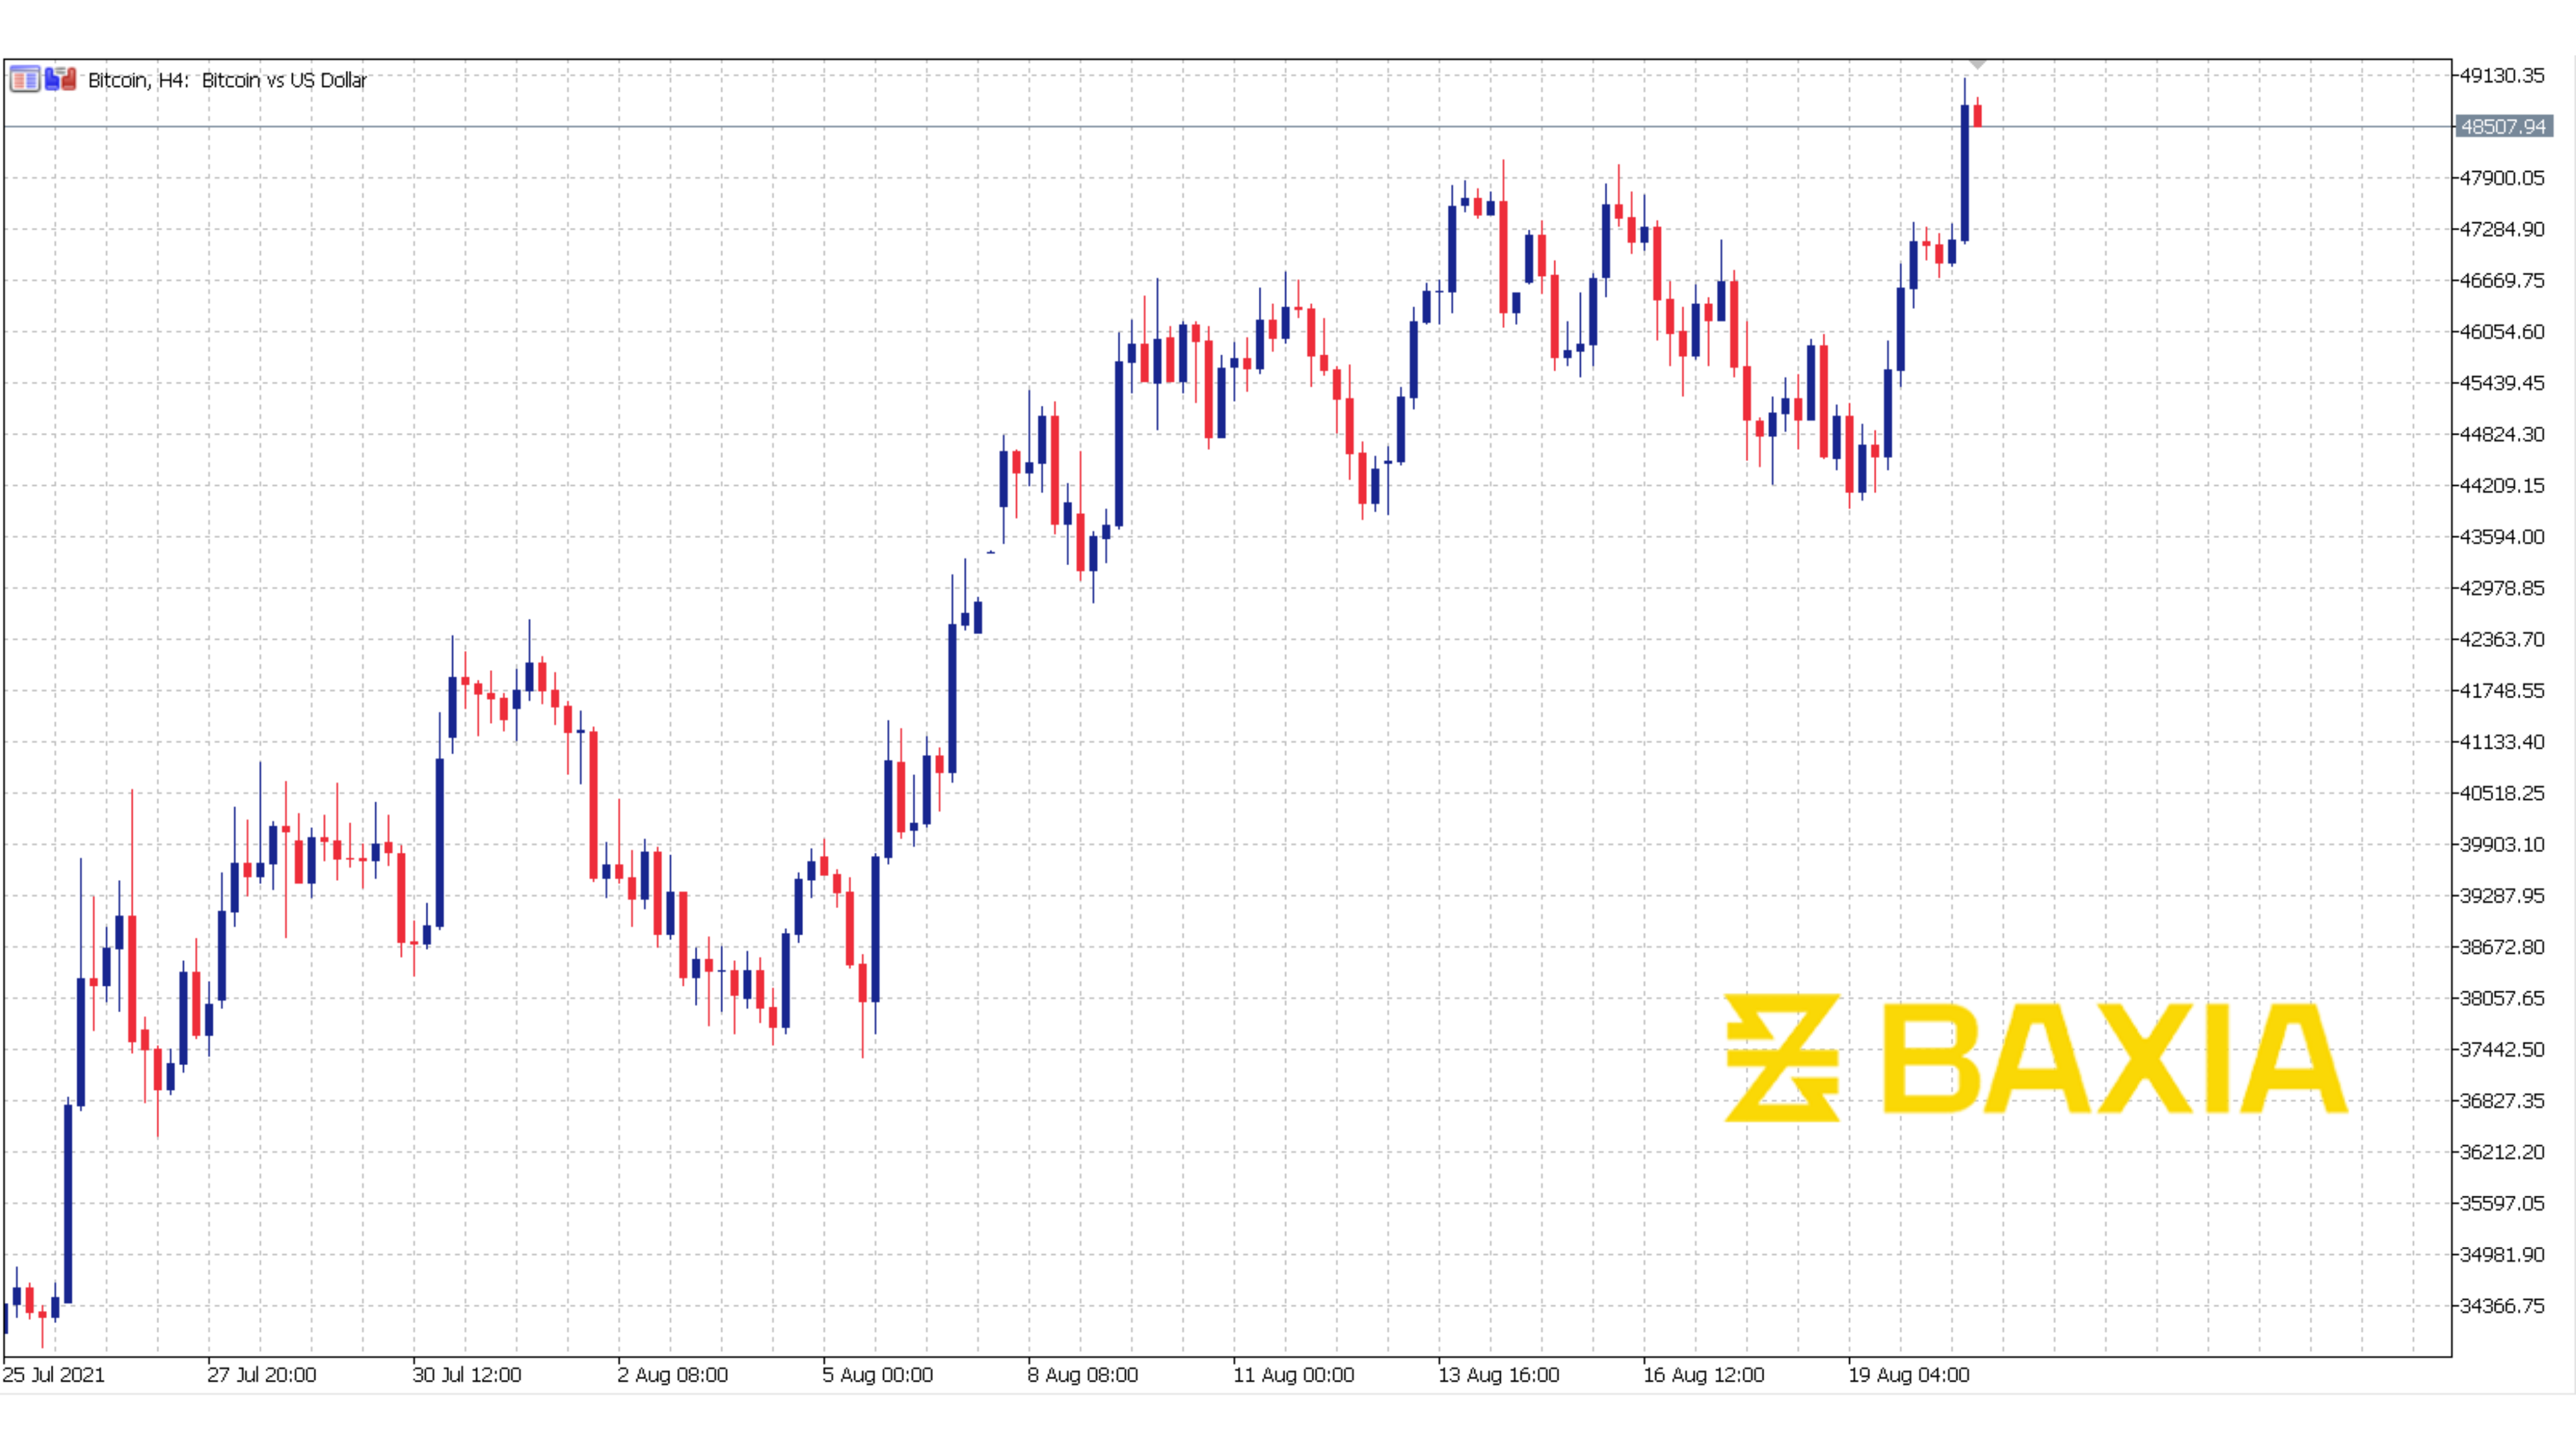Click the 30 Jul 12:00 time label
2576x1451 pixels.
click(466, 1375)
